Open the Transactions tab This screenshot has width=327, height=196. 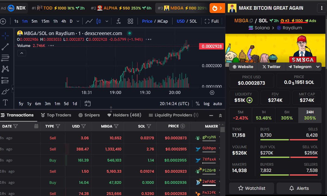(x=17, y=115)
